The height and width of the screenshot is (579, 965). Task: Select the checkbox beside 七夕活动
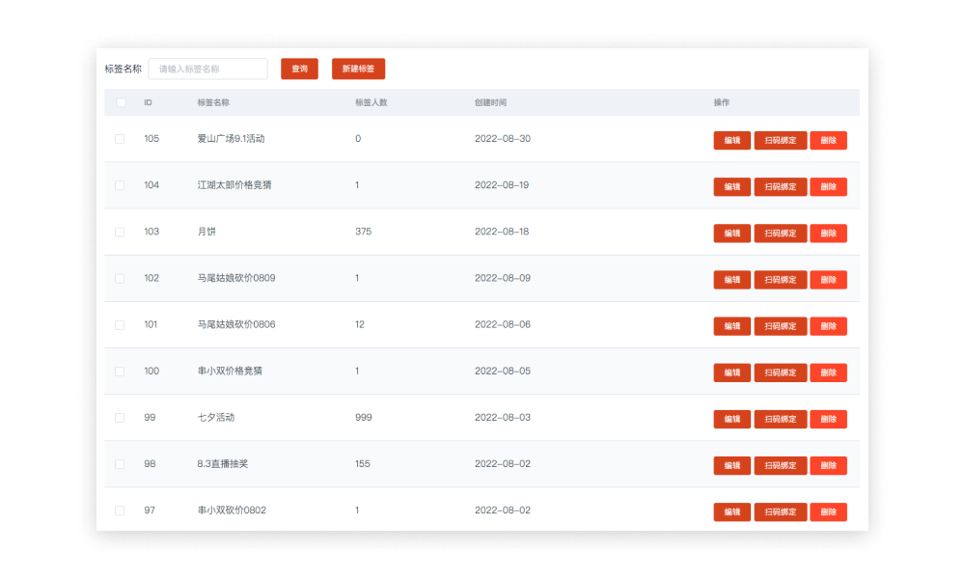(120, 417)
